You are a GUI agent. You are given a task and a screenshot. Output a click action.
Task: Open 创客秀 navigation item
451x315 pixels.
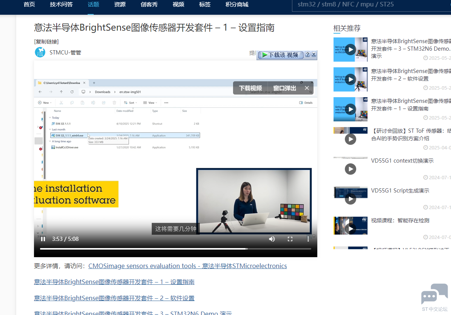[149, 5]
